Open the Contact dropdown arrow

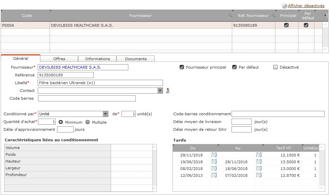point(160,91)
